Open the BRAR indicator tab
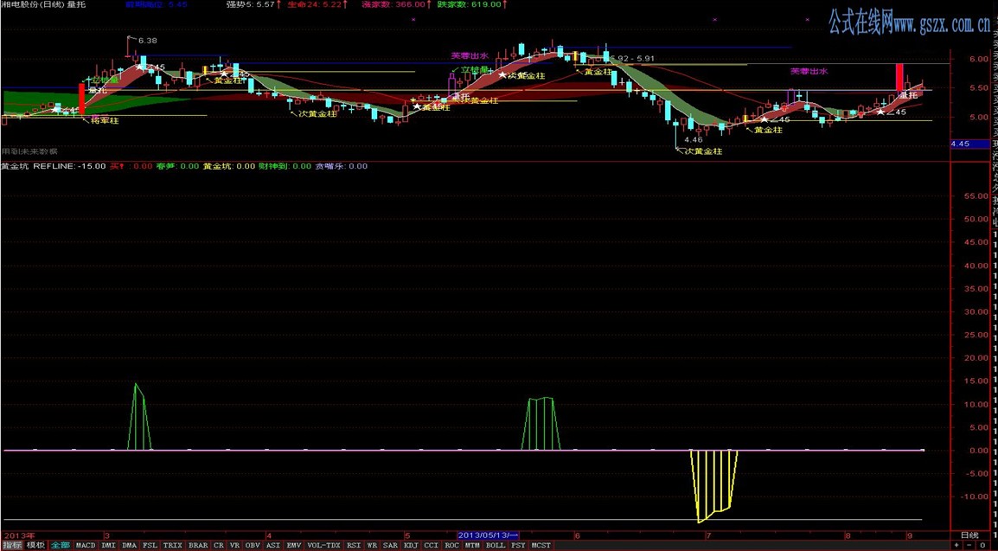 tap(198, 545)
